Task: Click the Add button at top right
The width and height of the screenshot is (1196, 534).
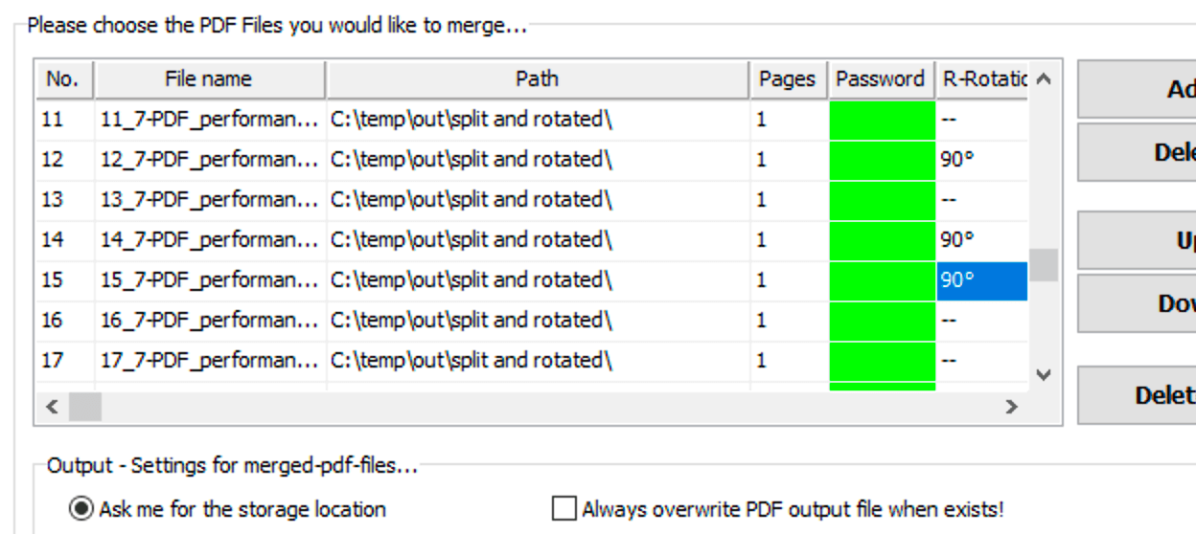Action: 1137,89
